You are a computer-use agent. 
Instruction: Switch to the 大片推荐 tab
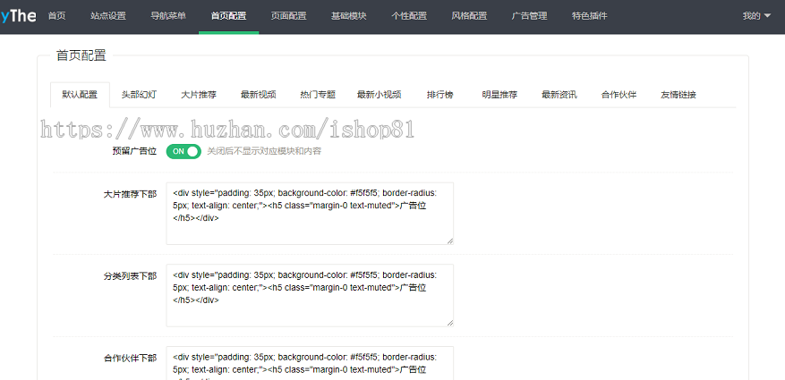pyautogui.click(x=198, y=95)
